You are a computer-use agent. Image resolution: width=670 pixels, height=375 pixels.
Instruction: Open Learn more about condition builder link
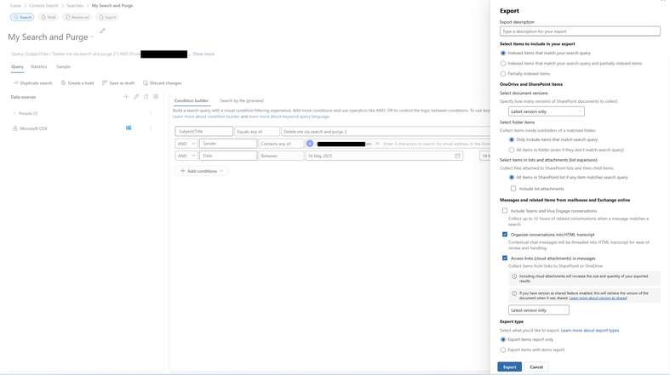click(x=206, y=116)
